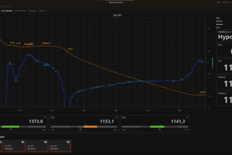232x155 pixels.
Task: Click the green range bar under 1373,0
Action: tap(10, 126)
